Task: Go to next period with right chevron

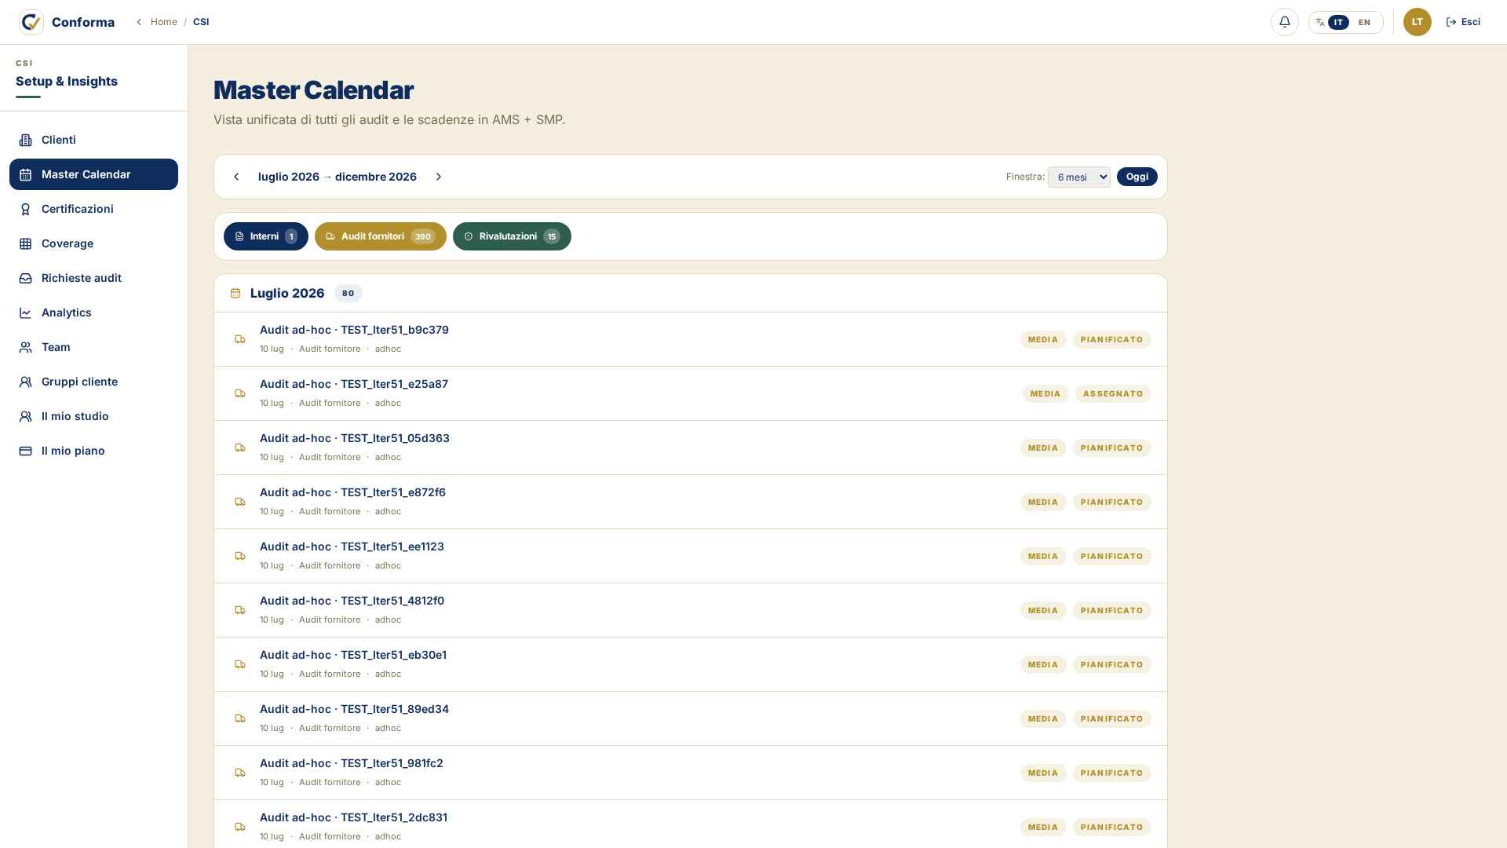Action: 439,177
